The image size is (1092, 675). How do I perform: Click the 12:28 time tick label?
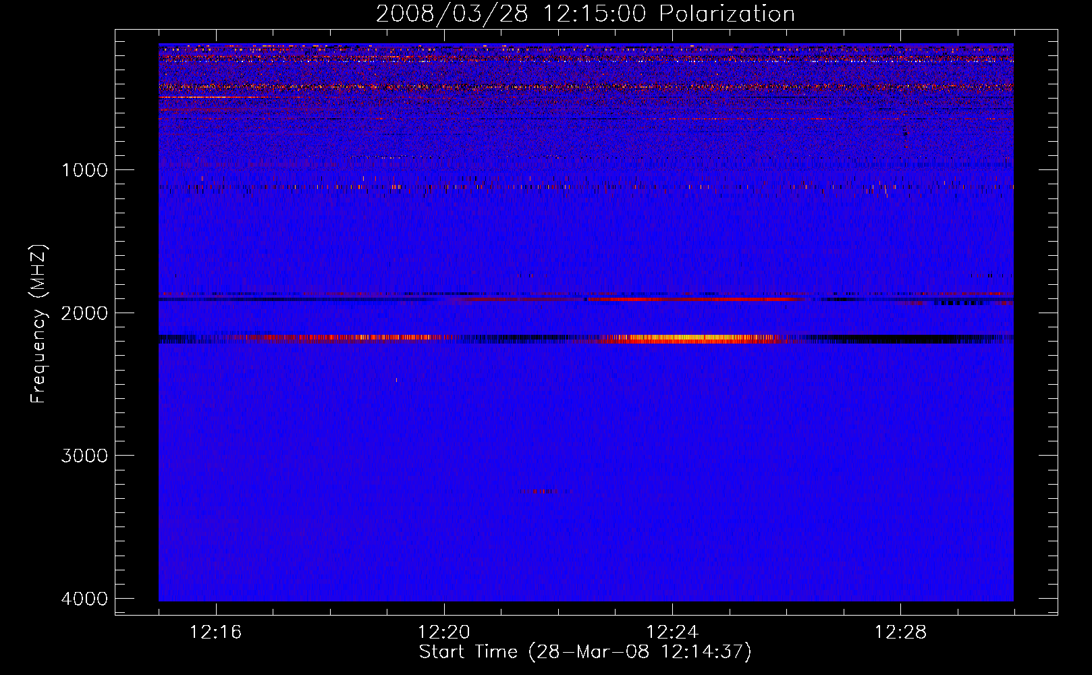point(900,632)
